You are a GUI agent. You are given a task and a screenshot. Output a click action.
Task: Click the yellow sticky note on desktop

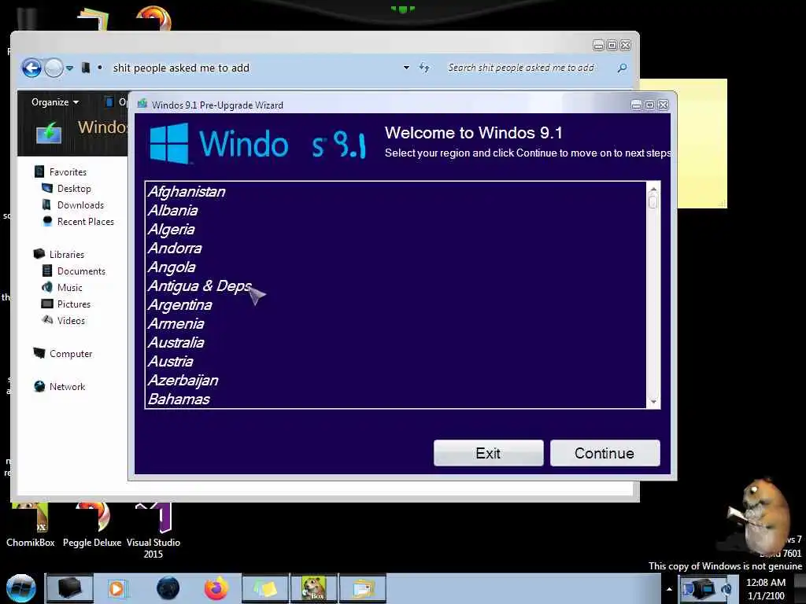(701, 144)
